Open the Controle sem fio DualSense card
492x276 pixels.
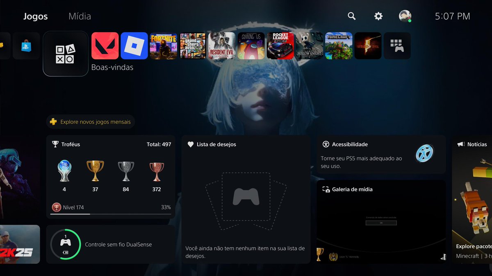(x=111, y=244)
